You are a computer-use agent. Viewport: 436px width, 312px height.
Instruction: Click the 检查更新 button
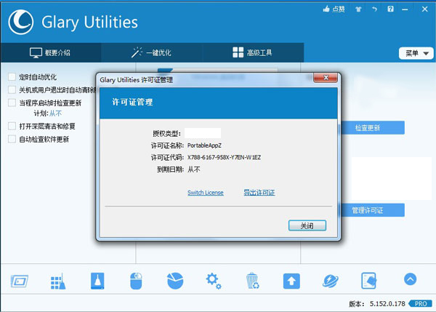372,128
